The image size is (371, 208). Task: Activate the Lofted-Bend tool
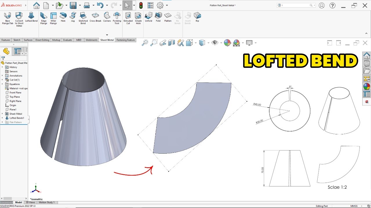pos(31,17)
